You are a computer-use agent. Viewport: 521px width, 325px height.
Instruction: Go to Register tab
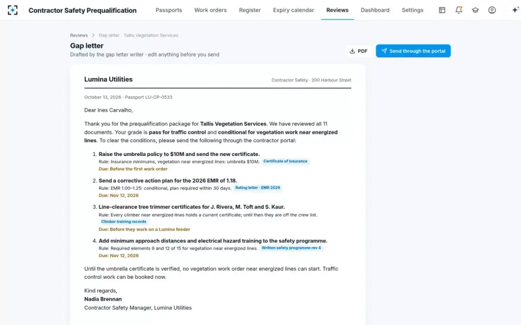[x=250, y=10]
